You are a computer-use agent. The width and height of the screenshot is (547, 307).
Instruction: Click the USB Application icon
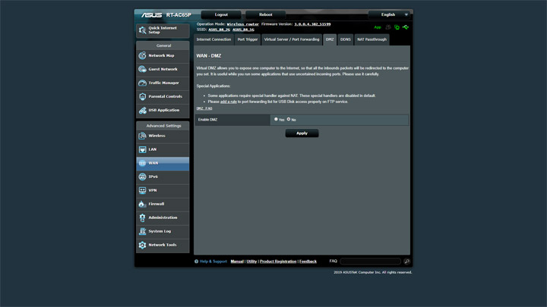[x=142, y=111]
